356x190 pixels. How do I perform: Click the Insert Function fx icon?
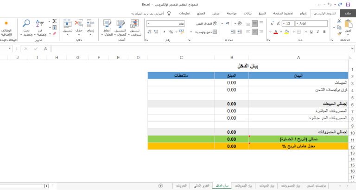45,49
